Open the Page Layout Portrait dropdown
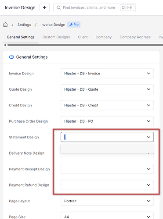163x219 pixels. tap(107, 201)
